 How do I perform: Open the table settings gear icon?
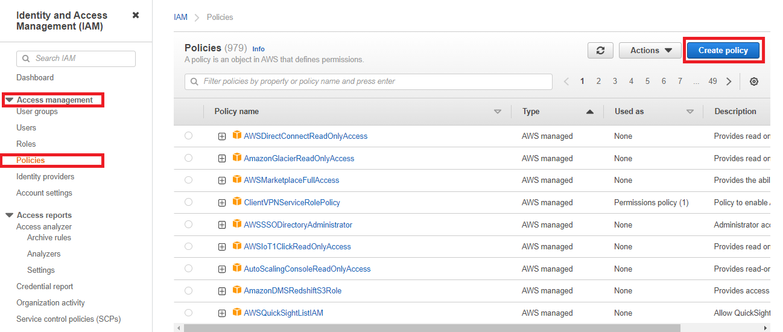point(754,81)
